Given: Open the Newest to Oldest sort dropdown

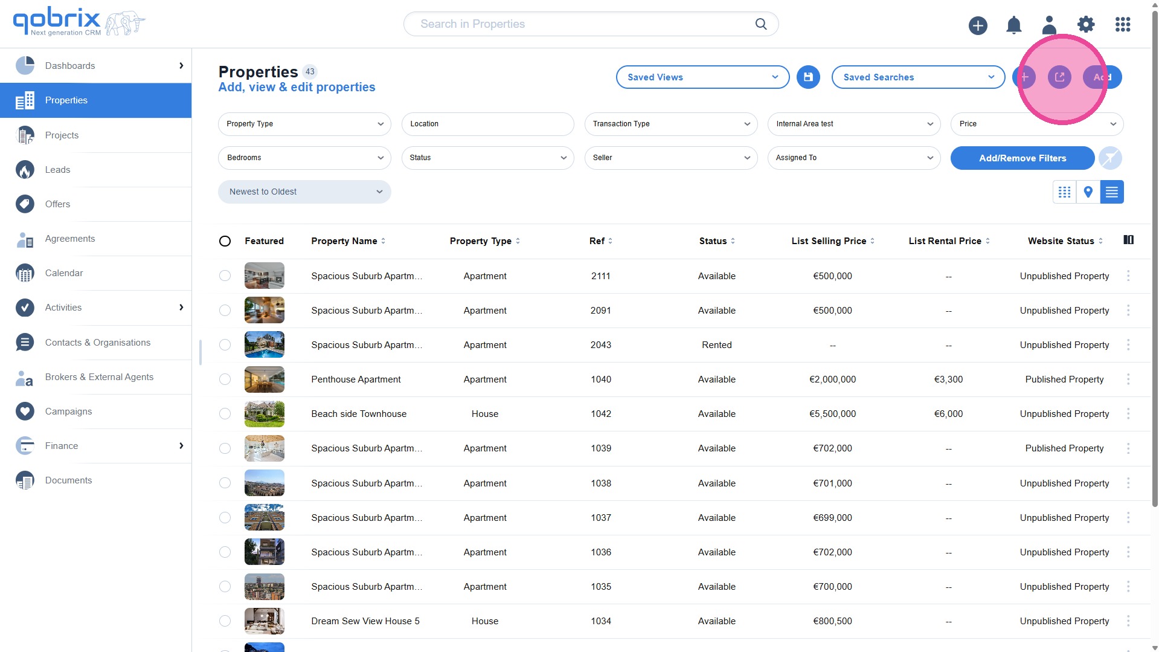Looking at the screenshot, I should [304, 192].
